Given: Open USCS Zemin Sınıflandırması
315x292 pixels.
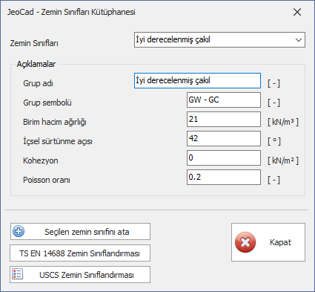Looking at the screenshot, I should click(x=80, y=275).
